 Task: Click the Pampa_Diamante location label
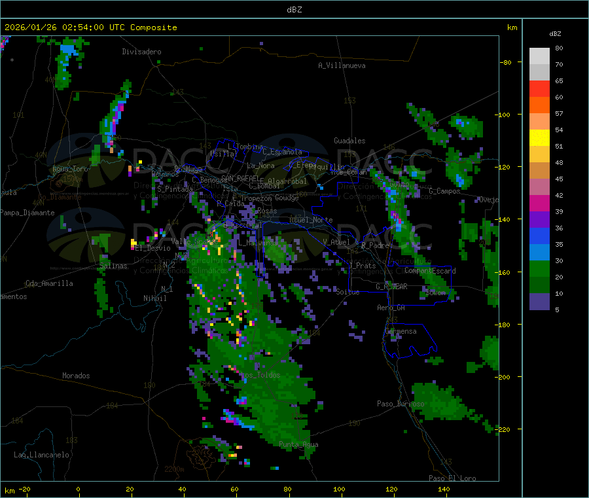point(27,213)
